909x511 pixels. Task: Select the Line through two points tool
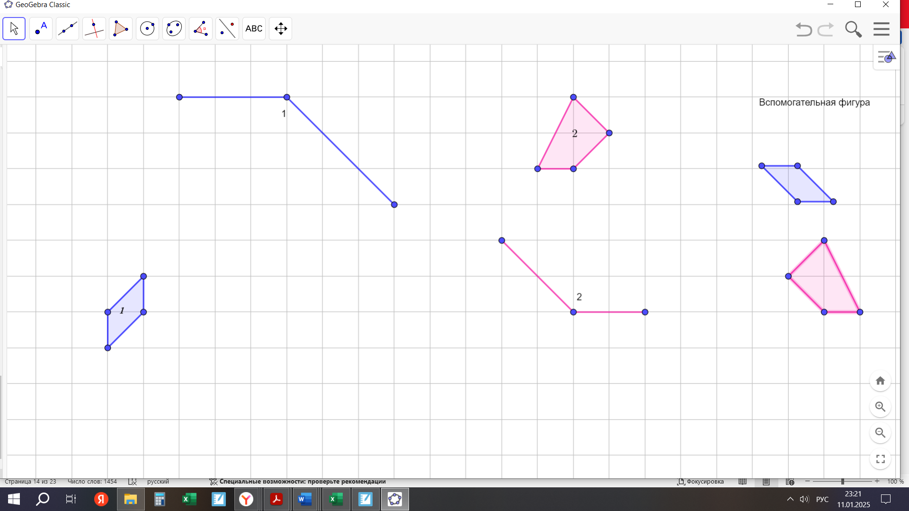click(67, 29)
